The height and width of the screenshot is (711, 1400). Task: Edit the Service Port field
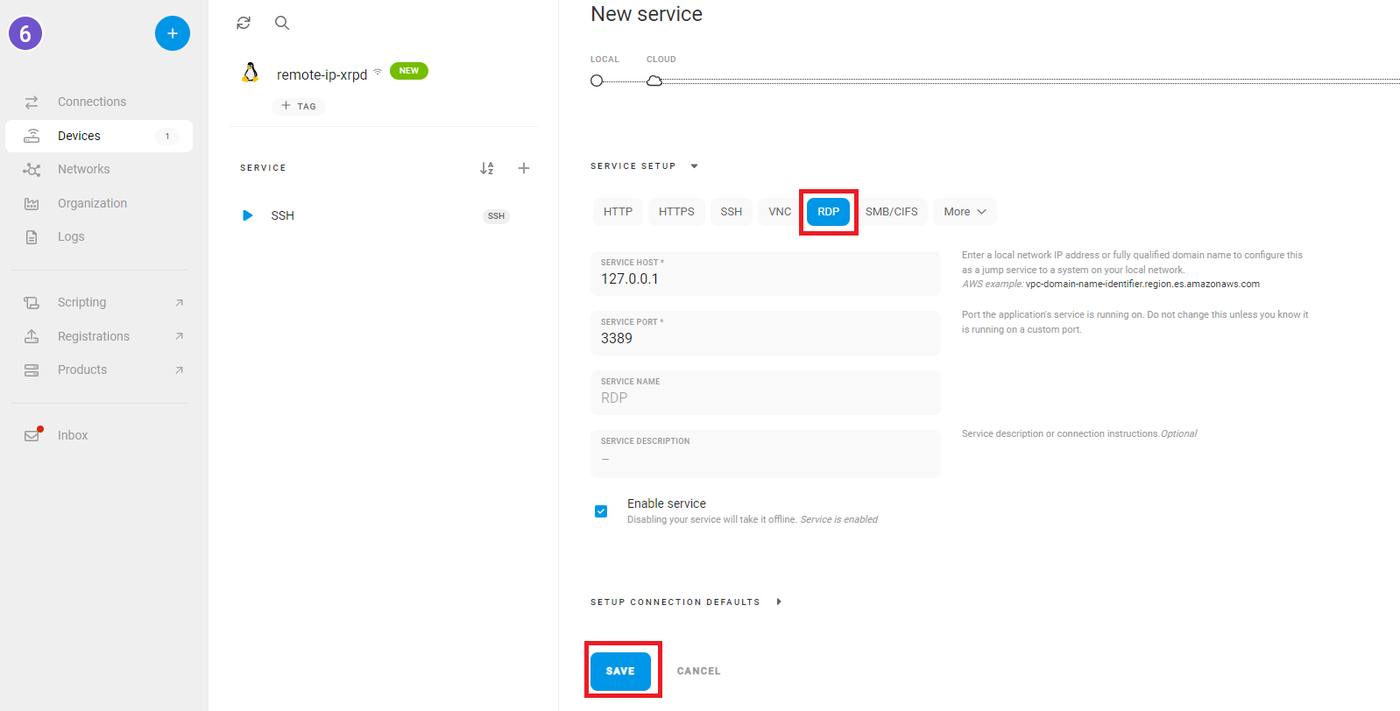(x=766, y=333)
